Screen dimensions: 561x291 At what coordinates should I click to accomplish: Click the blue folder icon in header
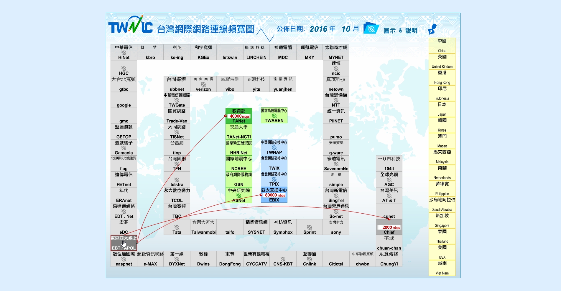click(371, 29)
